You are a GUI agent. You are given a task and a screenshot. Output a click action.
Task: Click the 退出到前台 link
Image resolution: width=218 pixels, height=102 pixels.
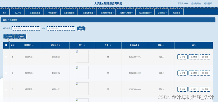click(196, 4)
